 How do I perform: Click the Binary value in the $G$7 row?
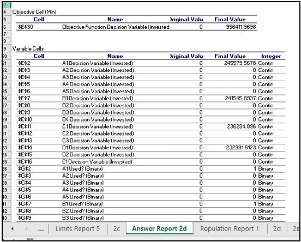pos(266,204)
